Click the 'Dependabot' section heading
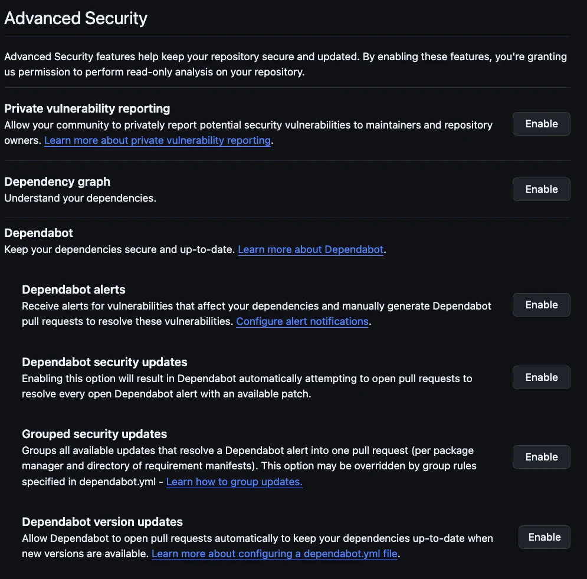 pyautogui.click(x=38, y=233)
